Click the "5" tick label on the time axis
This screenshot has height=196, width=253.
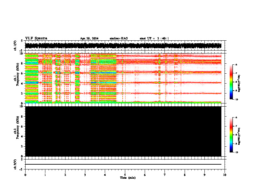[125, 175]
